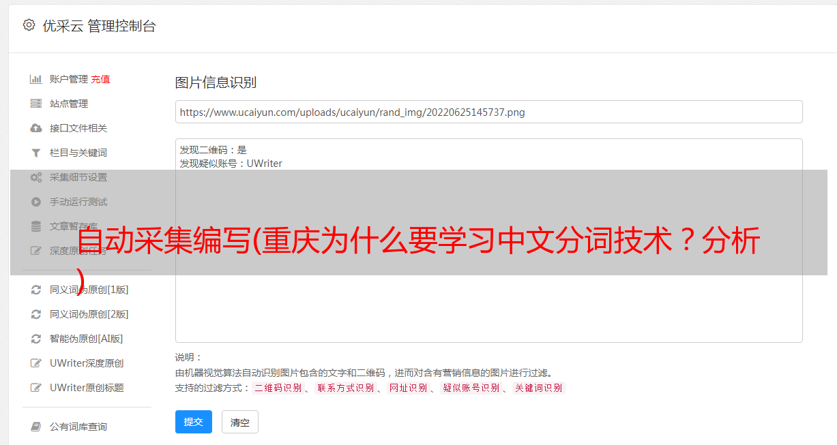Viewport: 837px width, 445px height.
Task: Click the image URL input field
Action: tap(488, 112)
